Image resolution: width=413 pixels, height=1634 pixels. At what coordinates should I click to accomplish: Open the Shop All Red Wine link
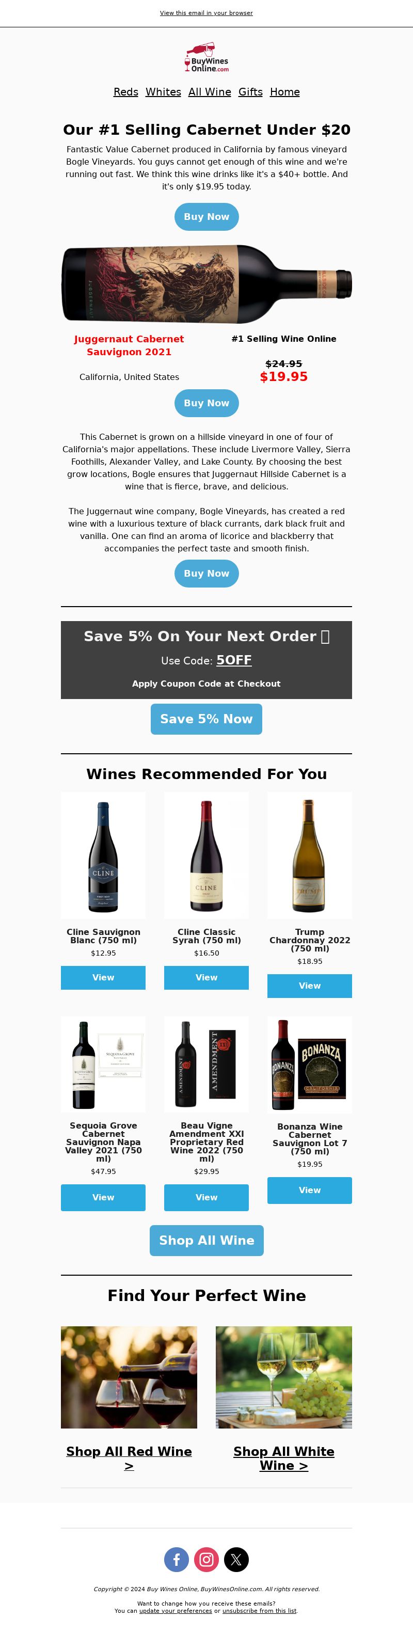[129, 1458]
